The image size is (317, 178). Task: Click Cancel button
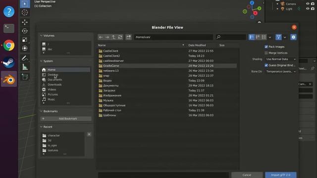tap(247, 175)
